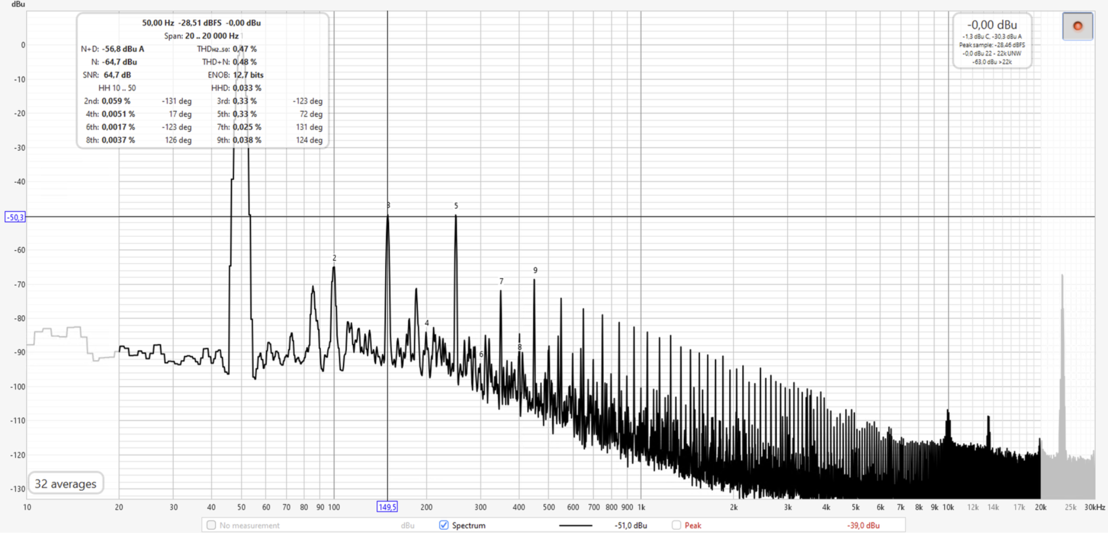Click the red record button
1108x533 pixels.
tap(1077, 26)
